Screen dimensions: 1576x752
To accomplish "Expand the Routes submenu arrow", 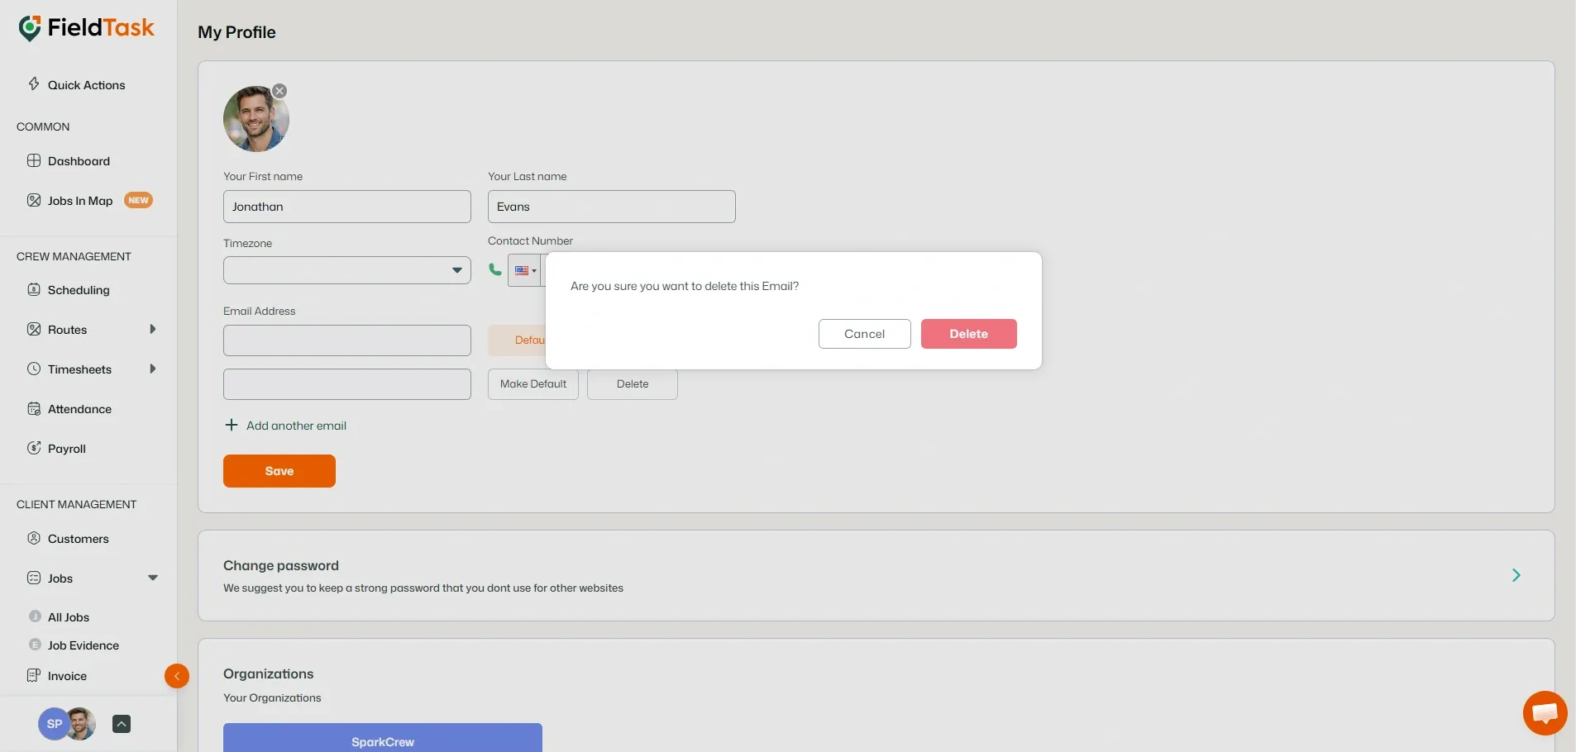I will coord(152,329).
